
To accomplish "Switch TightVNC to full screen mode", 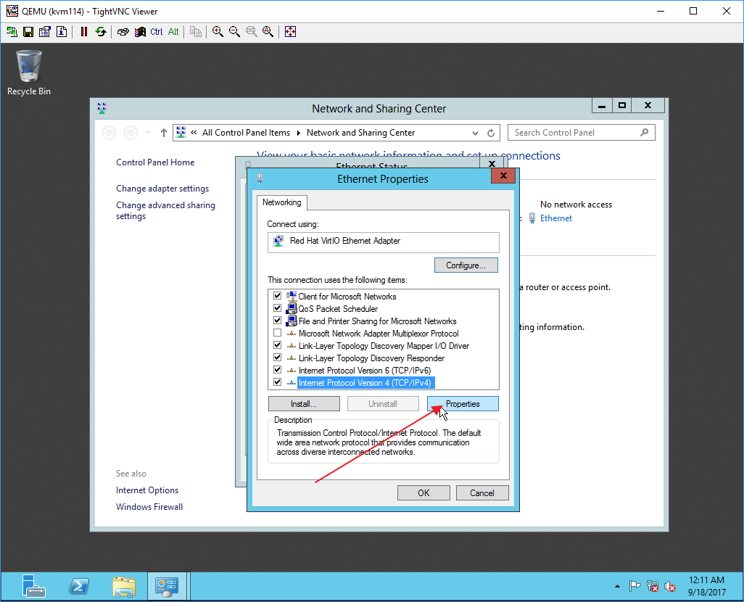I will click(290, 32).
